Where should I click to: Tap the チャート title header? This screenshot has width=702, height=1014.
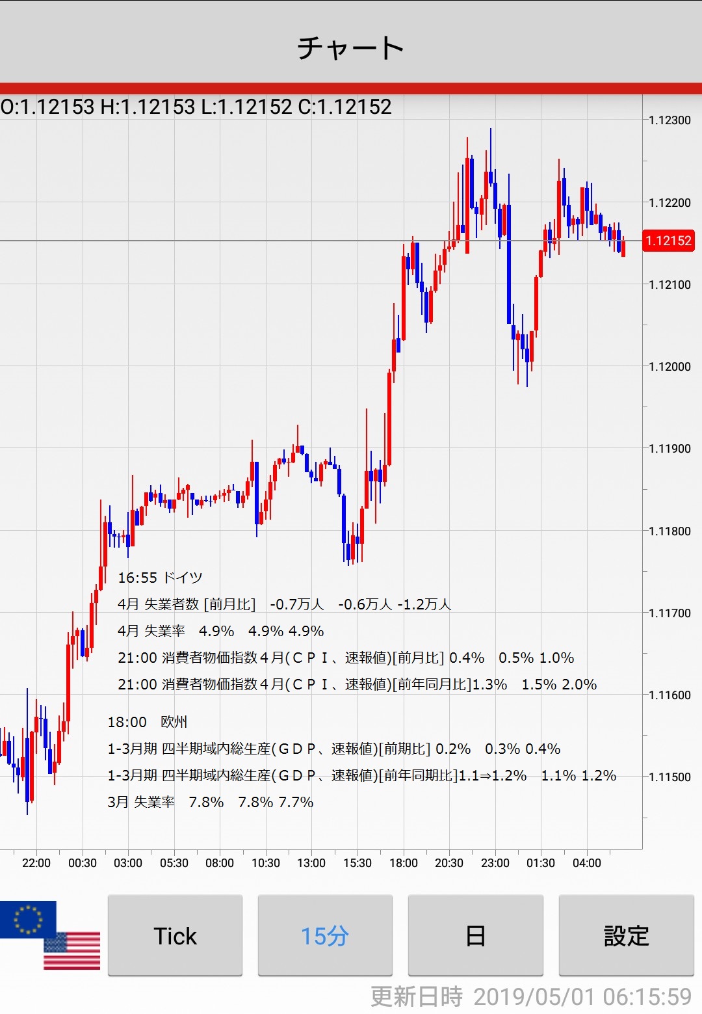coord(351,47)
